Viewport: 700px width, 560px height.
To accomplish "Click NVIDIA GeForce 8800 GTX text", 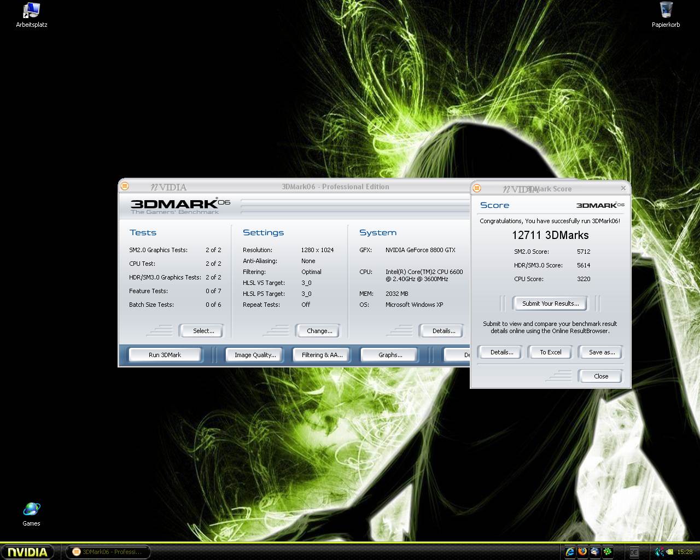I will pos(420,250).
